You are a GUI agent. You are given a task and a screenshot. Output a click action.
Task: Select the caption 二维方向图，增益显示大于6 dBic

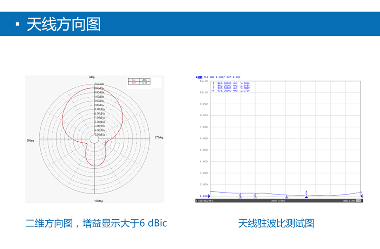point(96,223)
